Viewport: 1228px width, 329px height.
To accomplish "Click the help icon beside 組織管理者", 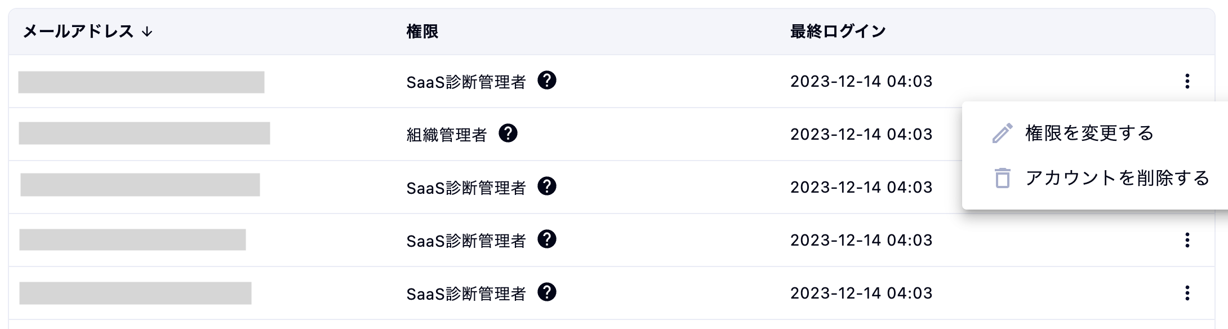I will coord(508,134).
